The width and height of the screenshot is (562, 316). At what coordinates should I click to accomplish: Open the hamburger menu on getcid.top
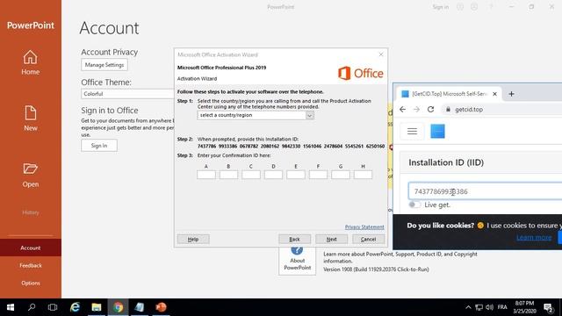click(412, 131)
